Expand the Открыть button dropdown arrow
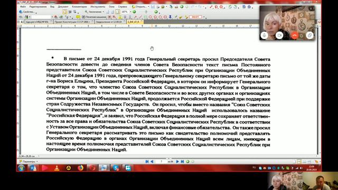 point(148,7)
